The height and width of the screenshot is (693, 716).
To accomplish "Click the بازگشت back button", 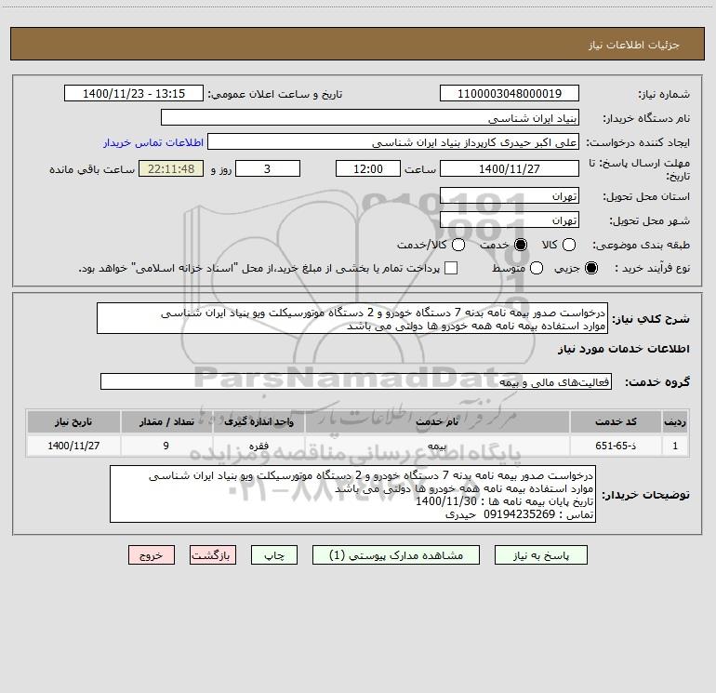I will click(213, 555).
